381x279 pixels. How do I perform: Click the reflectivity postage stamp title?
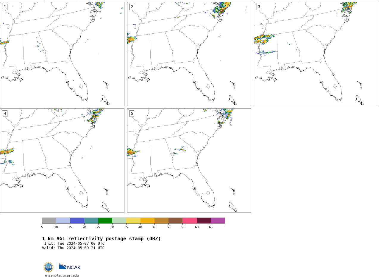pyautogui.click(x=101, y=239)
